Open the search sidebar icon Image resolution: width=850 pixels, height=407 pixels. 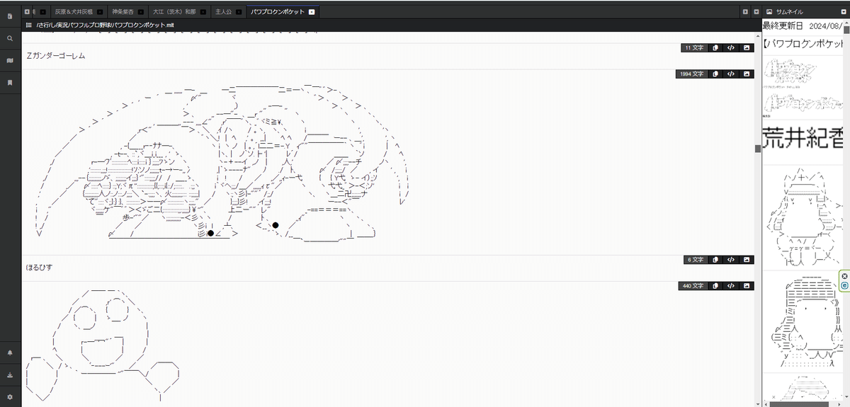point(10,38)
